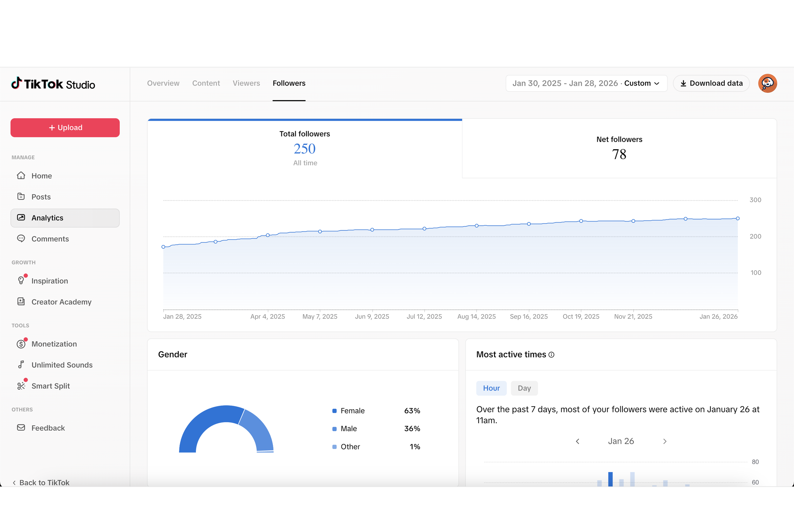Switch active times view to Hour
The image size is (794, 516).
point(491,388)
